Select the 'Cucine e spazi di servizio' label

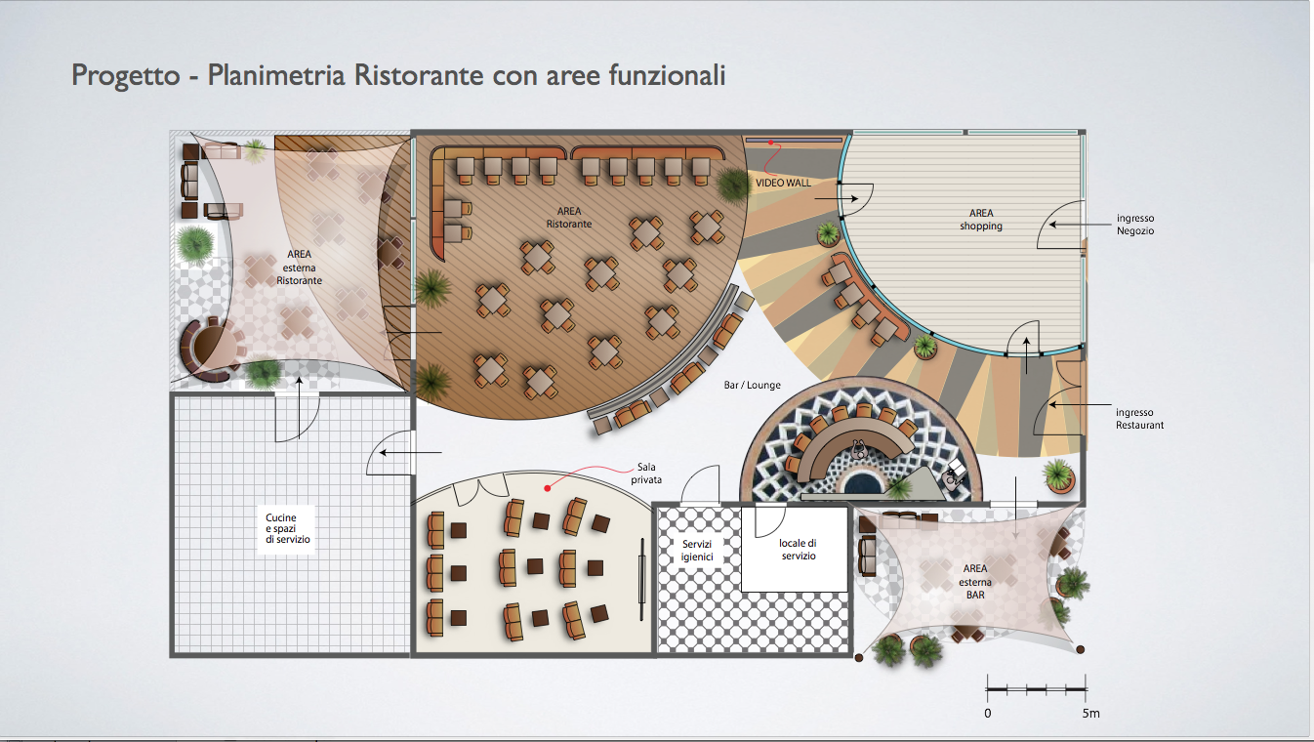287,528
